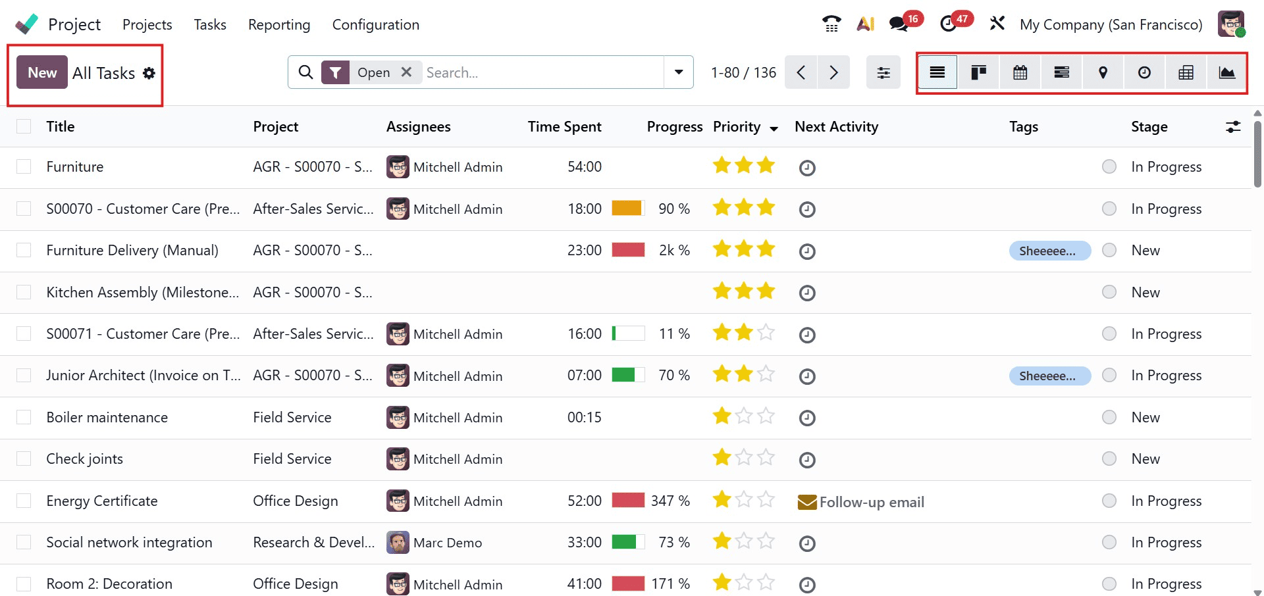Image resolution: width=1264 pixels, height=596 pixels.
Task: Switch to the Pivot table view
Action: tap(1186, 72)
